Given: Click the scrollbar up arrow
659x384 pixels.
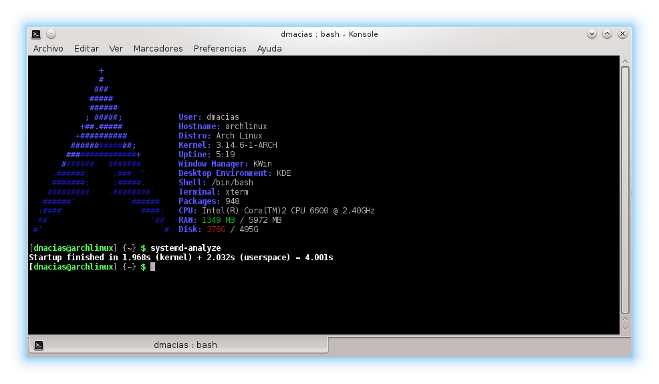Looking at the screenshot, I should (626, 62).
